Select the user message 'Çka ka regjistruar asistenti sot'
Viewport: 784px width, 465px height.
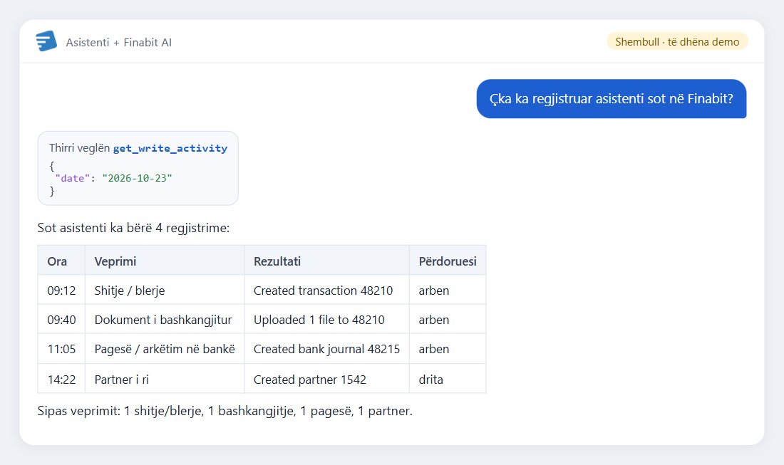pos(611,99)
